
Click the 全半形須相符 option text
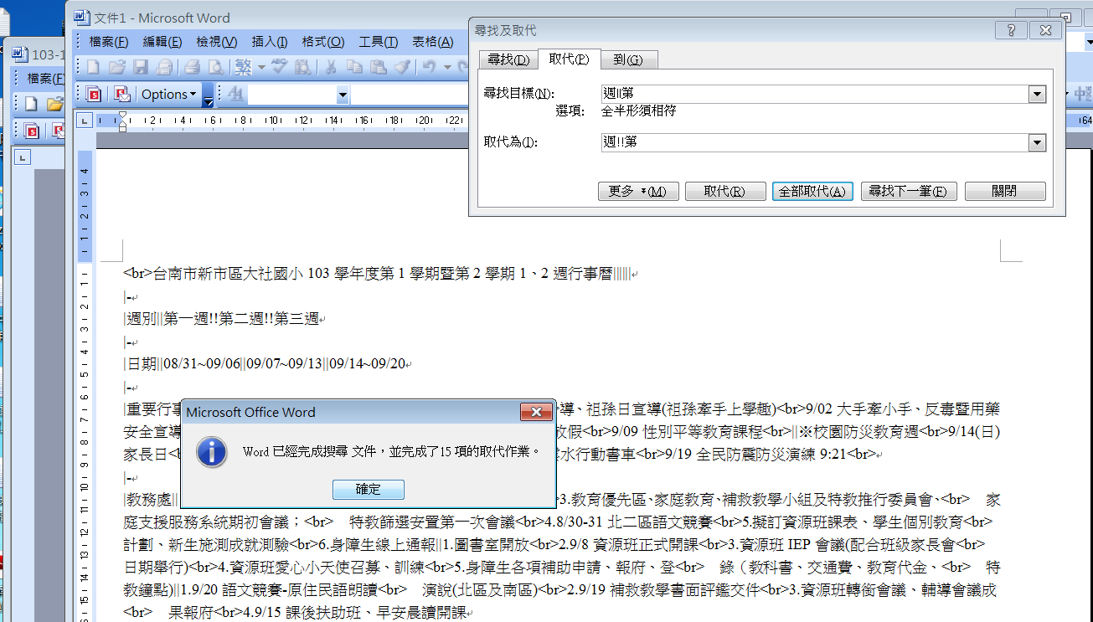pos(639,111)
